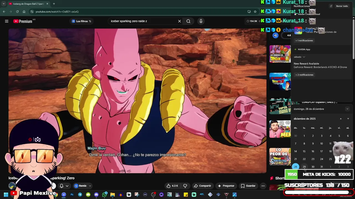Open Los Rumores de Dragon Ball thumbnail
The image size is (355, 199).
click(280, 54)
